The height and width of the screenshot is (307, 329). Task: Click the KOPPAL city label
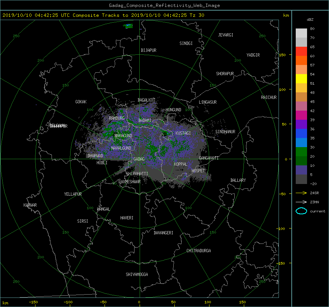(x=181, y=164)
